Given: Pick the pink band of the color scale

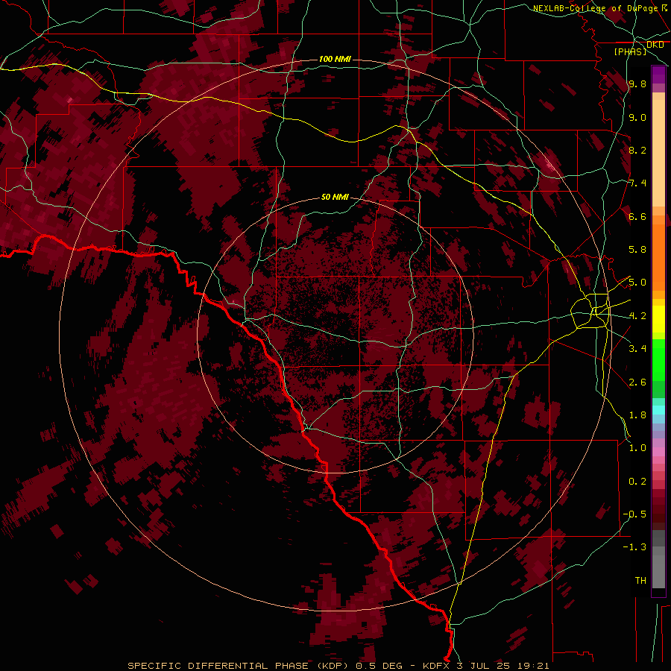Looking at the screenshot, I should (658, 452).
